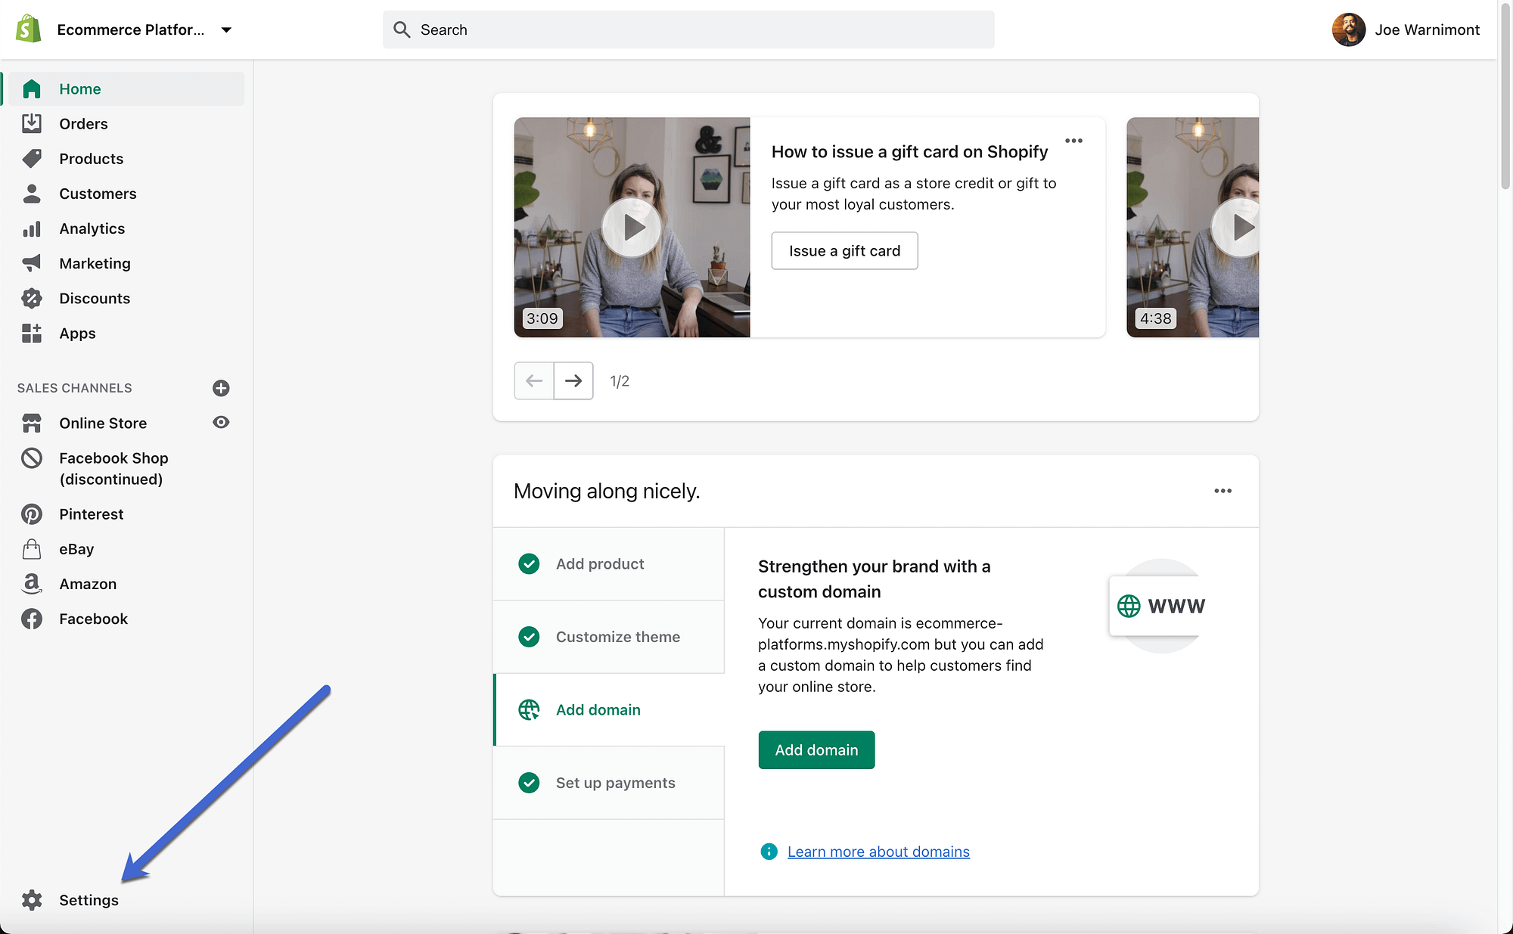Open Settings at the sidebar bottom
1513x934 pixels.
tap(89, 900)
